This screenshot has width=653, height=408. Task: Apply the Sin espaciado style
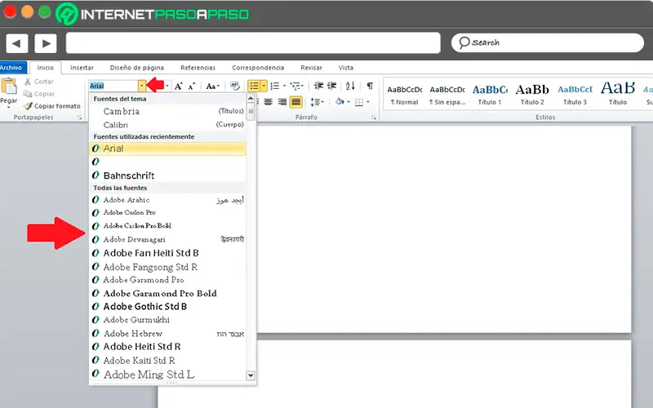click(x=447, y=95)
